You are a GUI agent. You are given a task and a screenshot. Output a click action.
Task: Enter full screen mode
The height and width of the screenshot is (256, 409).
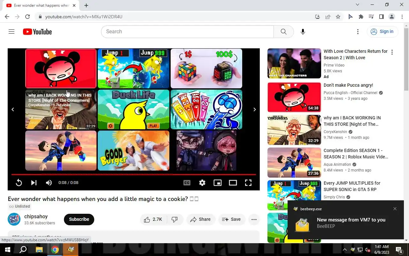(248, 183)
